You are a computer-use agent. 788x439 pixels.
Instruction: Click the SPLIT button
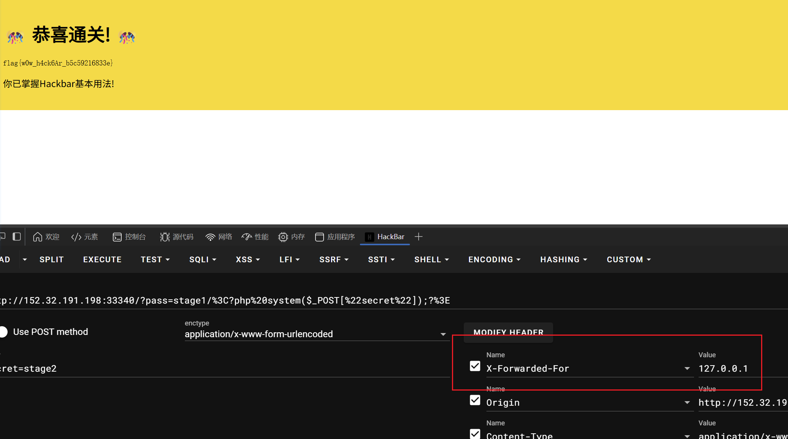tap(52, 260)
